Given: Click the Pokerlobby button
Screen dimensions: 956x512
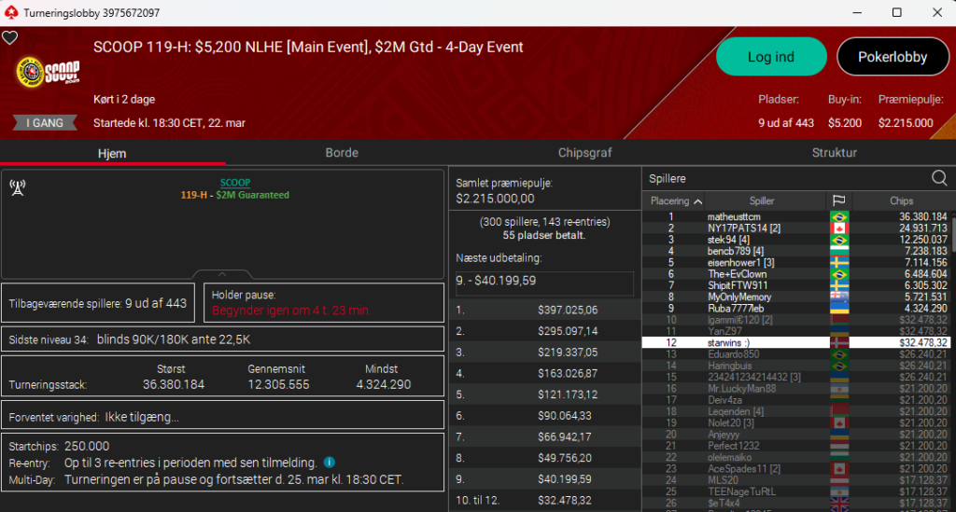Looking at the screenshot, I should pos(893,57).
